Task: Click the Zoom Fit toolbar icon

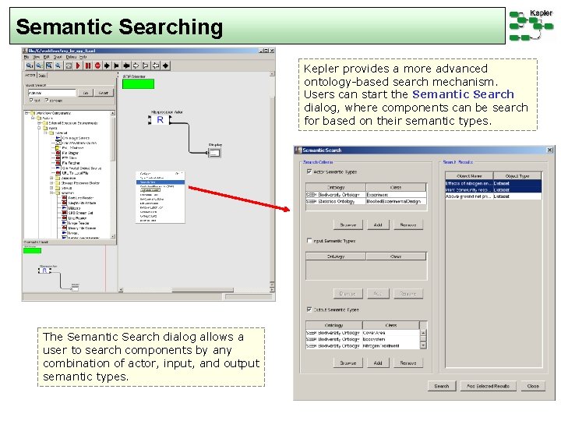Action: coord(48,65)
